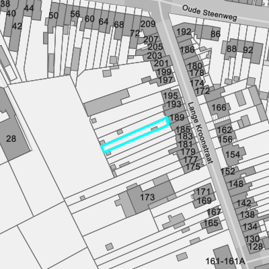Click house number 162
Viewport: 269px width, 269px height.
coord(225,130)
